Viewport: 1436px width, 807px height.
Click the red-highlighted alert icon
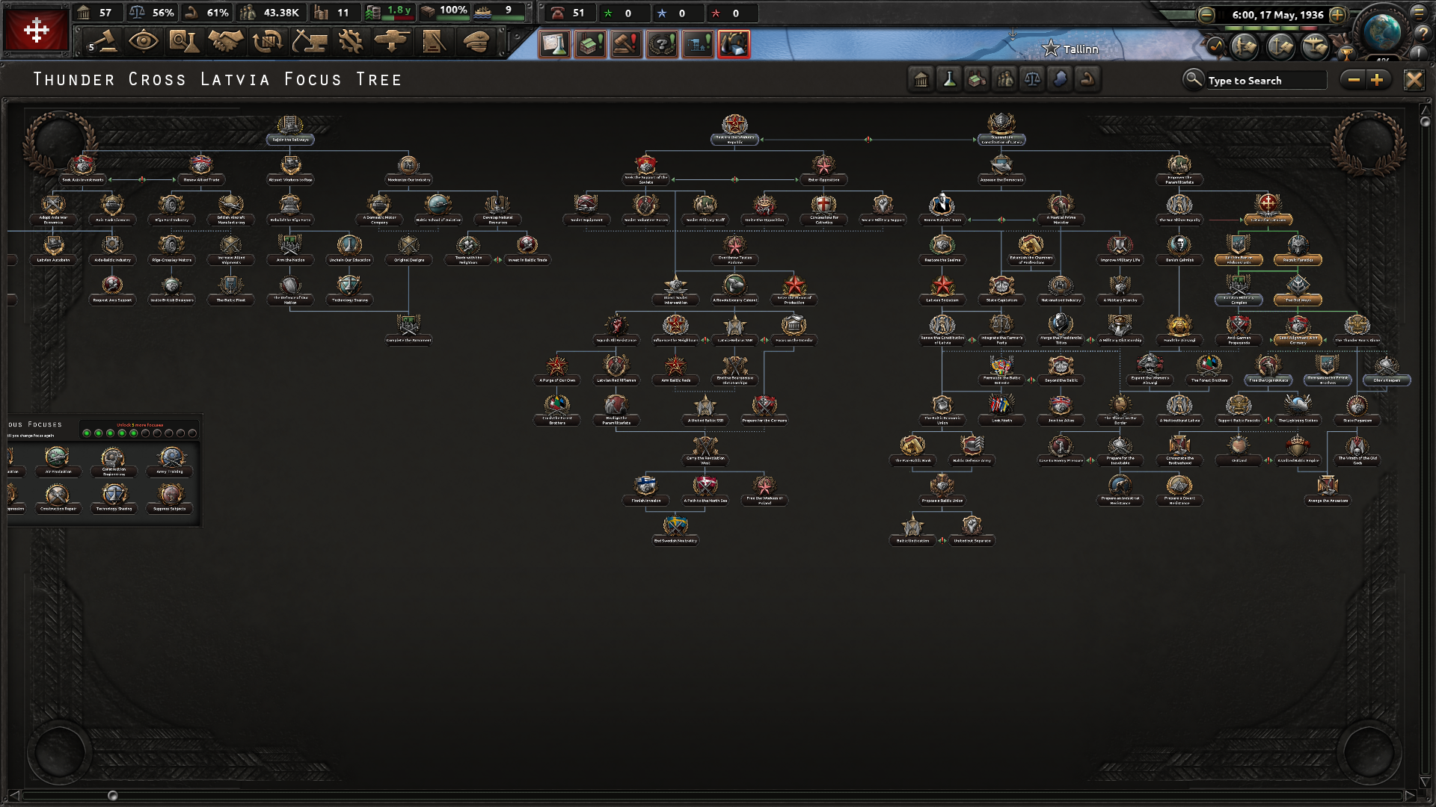[734, 44]
